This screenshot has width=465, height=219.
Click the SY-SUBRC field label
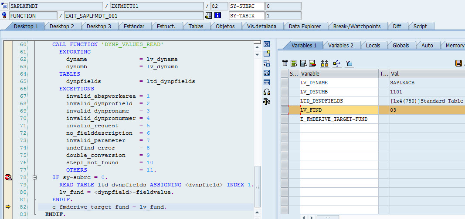[x=247, y=6]
